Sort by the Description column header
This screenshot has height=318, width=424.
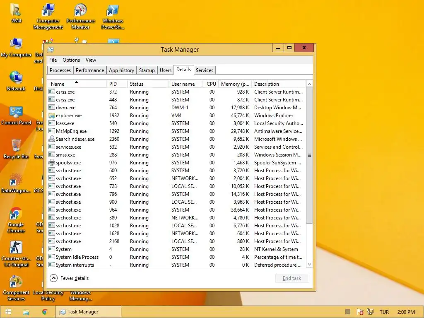tap(279, 84)
